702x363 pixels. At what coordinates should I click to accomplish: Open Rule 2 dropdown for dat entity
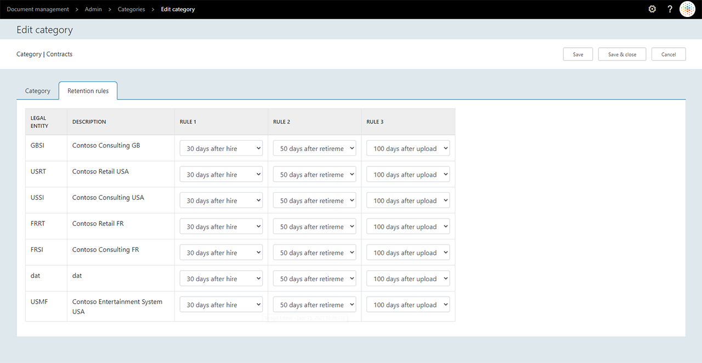(315, 279)
